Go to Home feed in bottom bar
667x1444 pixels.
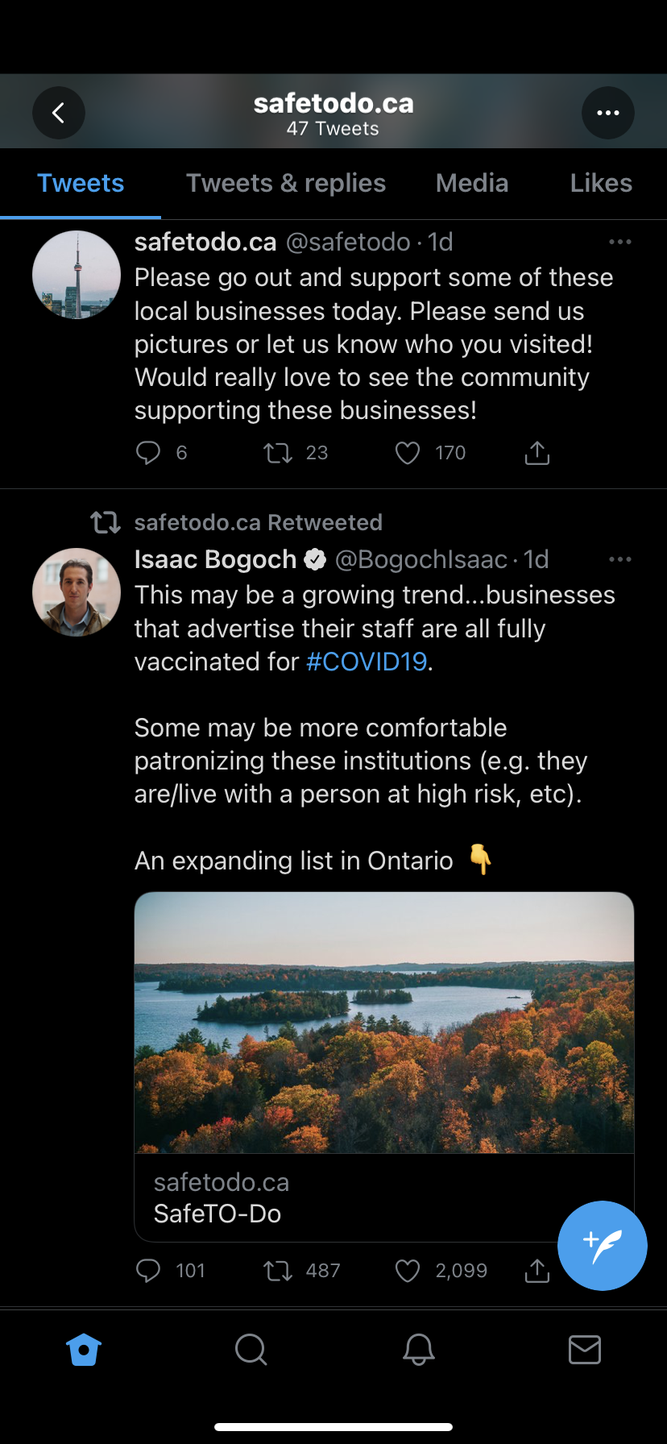click(84, 1349)
